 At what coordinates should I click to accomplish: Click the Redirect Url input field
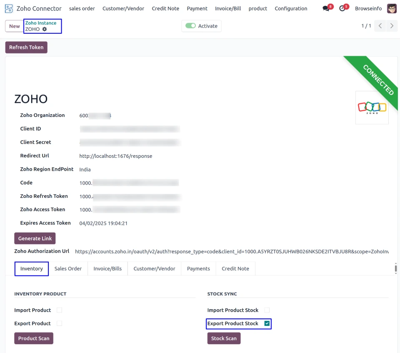[x=125, y=156]
